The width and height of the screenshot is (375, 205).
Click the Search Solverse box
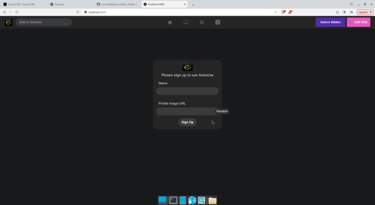pyautogui.click(x=44, y=22)
